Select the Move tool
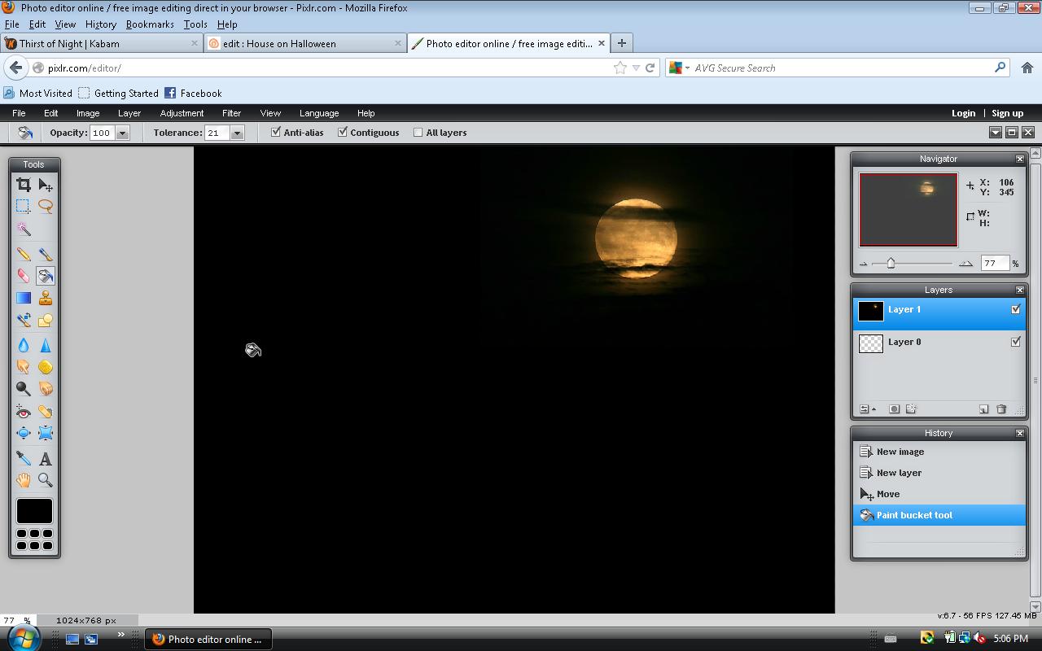Image resolution: width=1042 pixels, height=651 pixels. pyautogui.click(x=46, y=185)
